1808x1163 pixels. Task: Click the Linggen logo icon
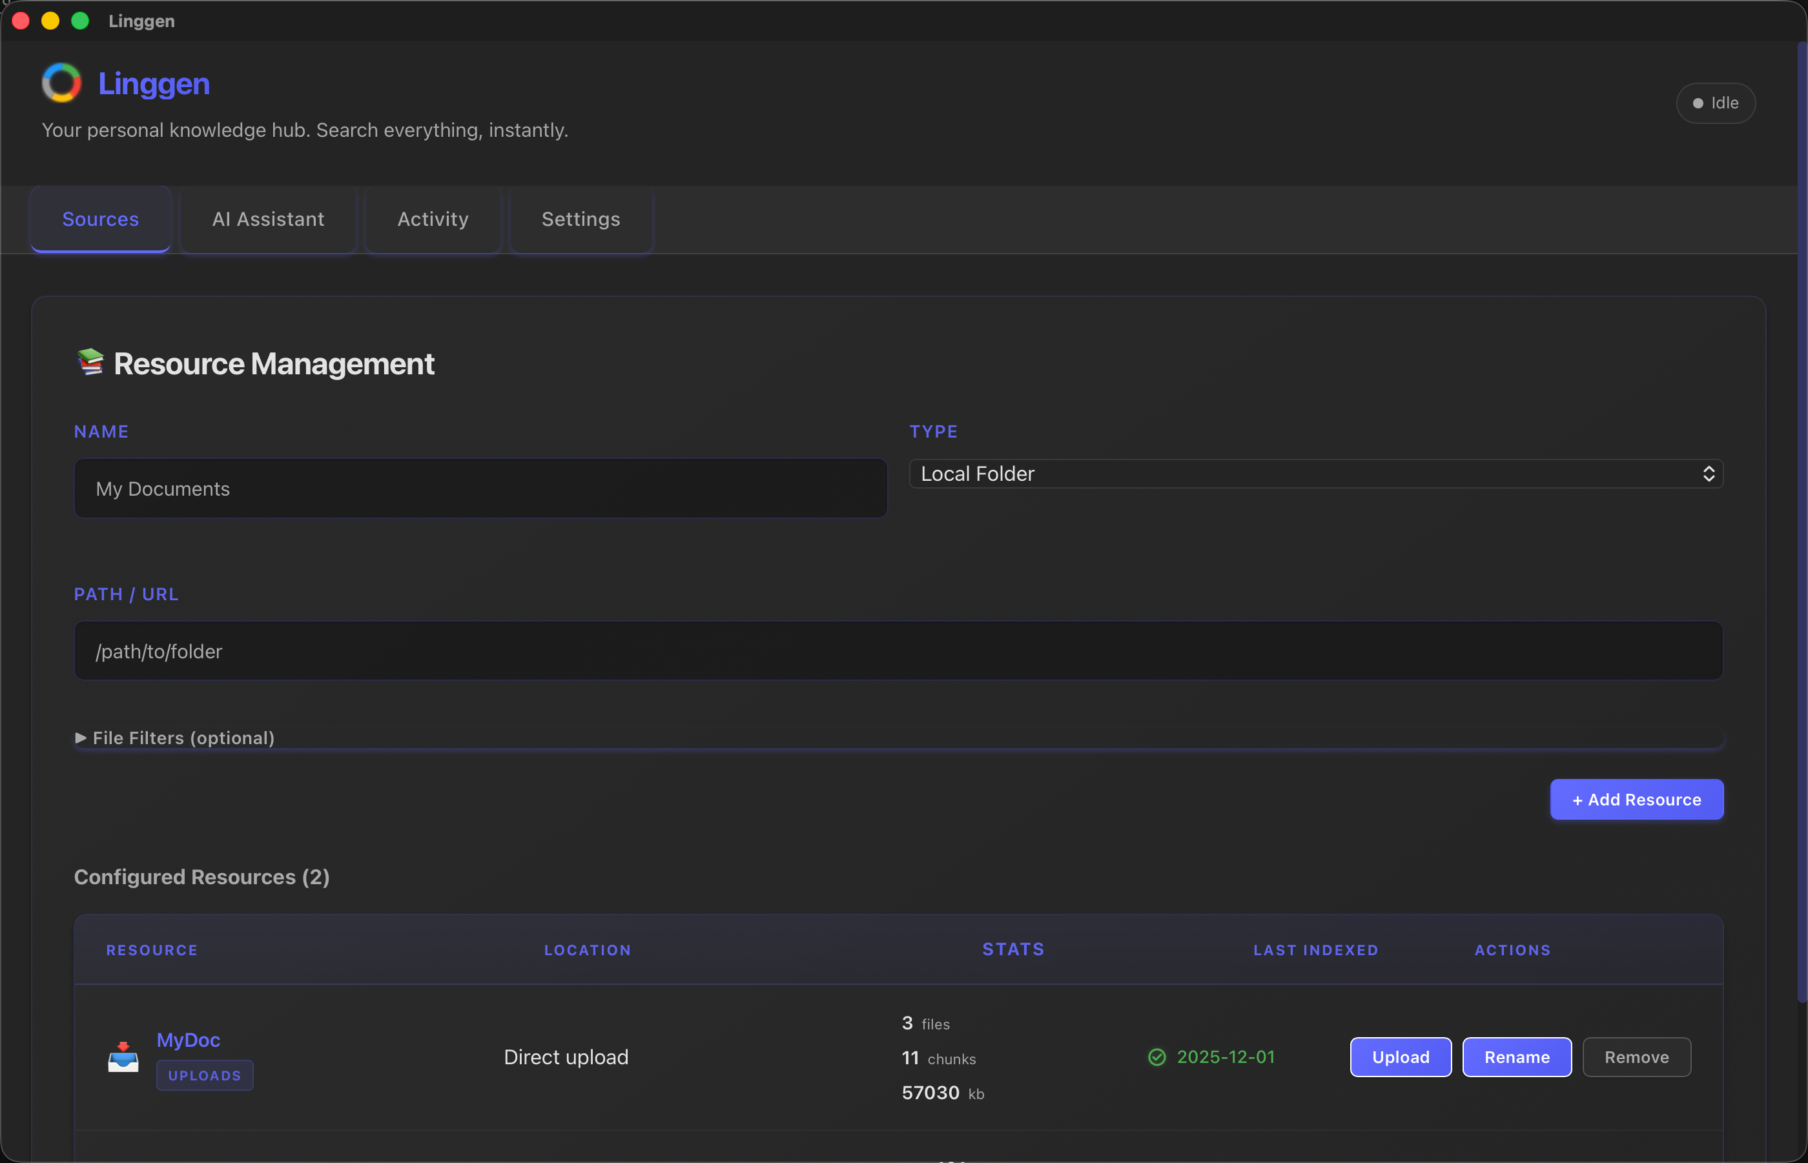pos(61,83)
